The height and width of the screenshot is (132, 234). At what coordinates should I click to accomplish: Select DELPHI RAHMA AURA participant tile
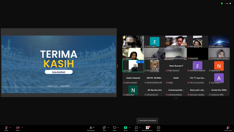click(x=155, y=78)
